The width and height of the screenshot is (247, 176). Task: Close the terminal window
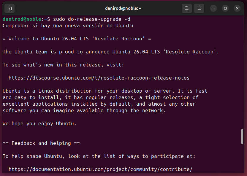(x=237, y=8)
